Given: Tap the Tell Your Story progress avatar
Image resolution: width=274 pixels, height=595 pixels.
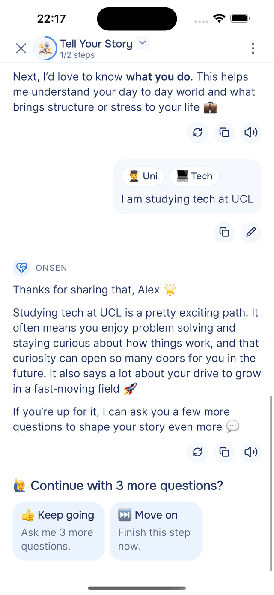Looking at the screenshot, I should pyautogui.click(x=45, y=48).
